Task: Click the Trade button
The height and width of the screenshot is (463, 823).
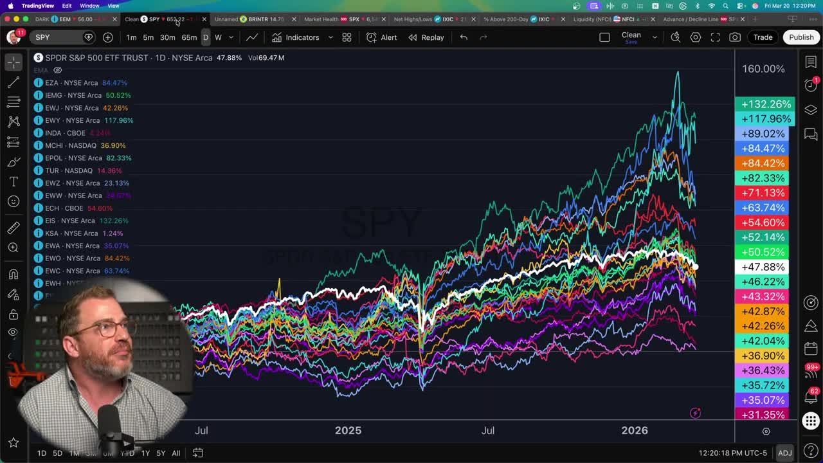Action: coord(763,37)
